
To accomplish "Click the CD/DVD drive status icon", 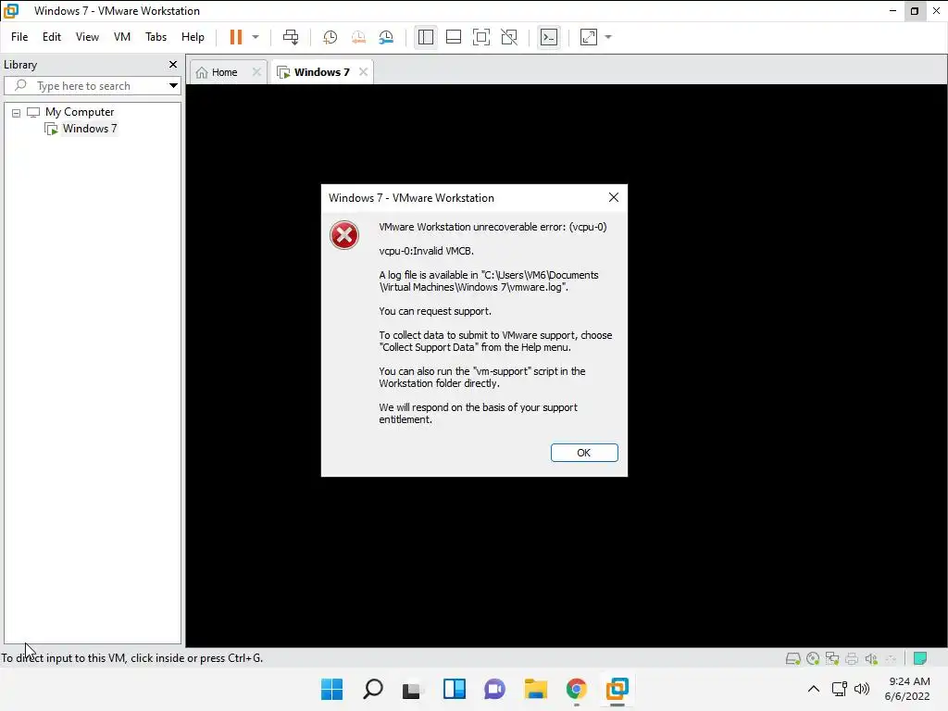I will click(x=813, y=658).
